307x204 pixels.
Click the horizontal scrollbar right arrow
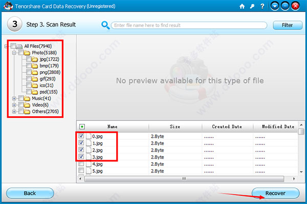tap(294, 178)
